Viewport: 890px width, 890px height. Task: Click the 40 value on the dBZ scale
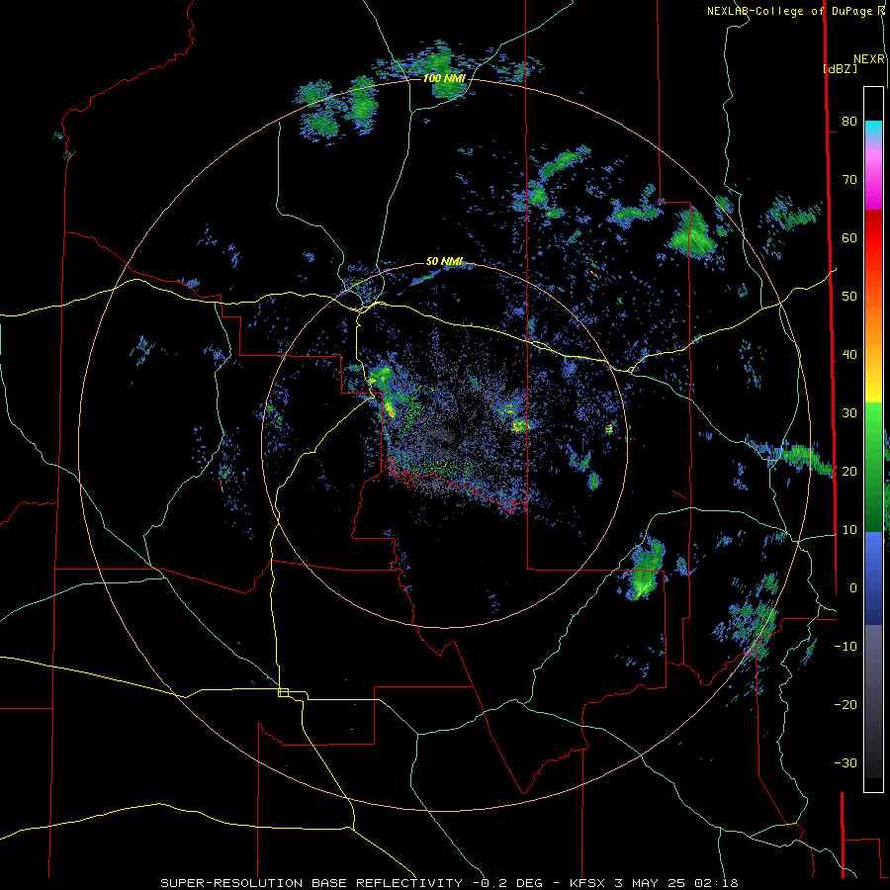(849, 355)
